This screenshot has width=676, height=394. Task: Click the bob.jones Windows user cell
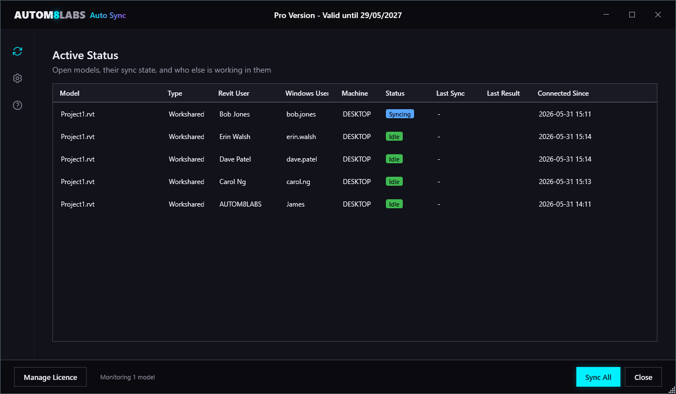click(301, 114)
